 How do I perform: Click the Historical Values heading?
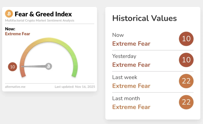144,18
